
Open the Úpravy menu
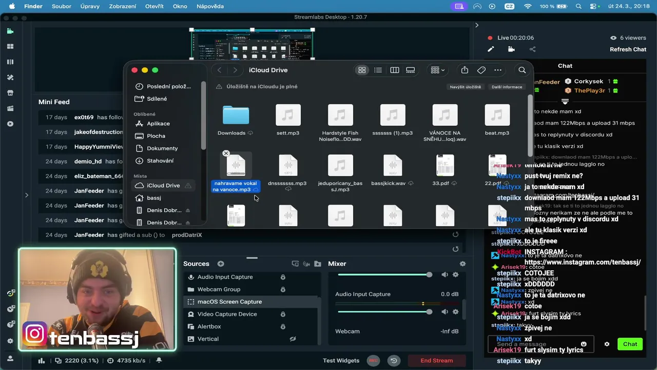coord(90,6)
